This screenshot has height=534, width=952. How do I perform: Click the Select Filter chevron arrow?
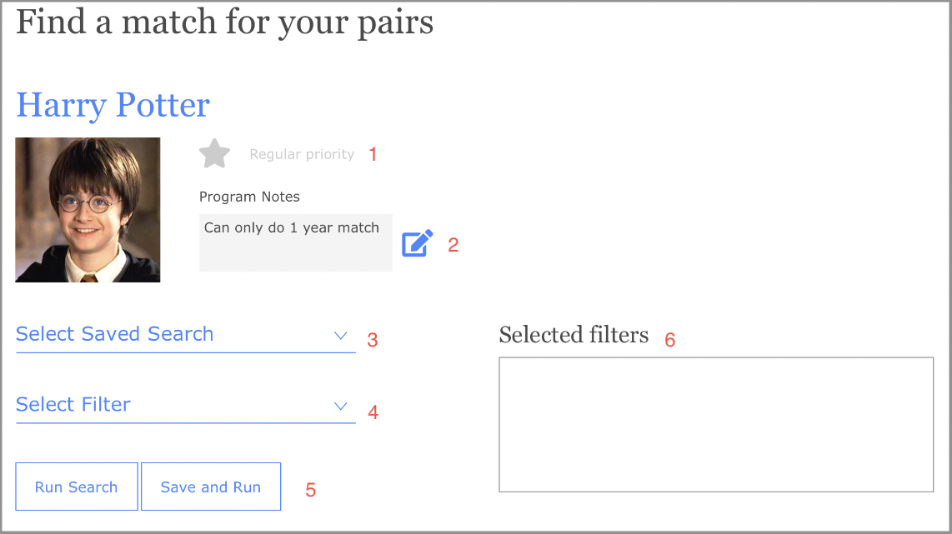click(340, 407)
